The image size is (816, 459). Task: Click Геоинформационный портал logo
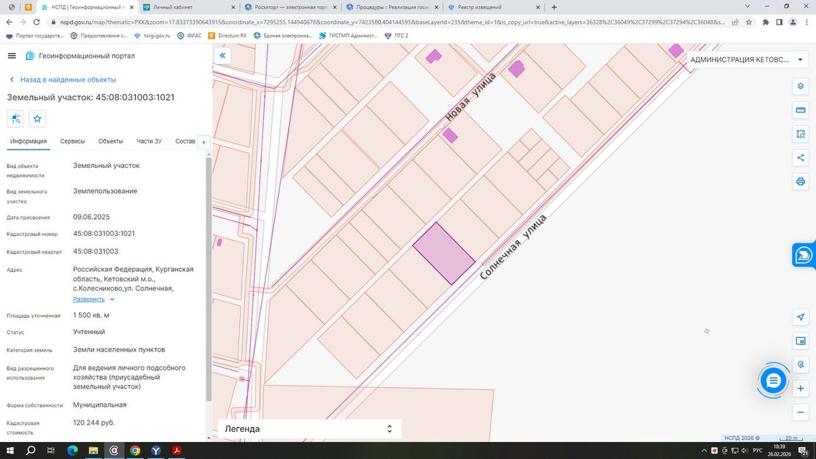[x=80, y=56]
